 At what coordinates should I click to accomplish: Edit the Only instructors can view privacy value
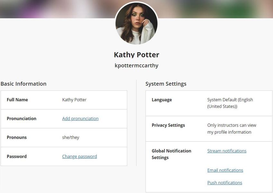[232, 129]
